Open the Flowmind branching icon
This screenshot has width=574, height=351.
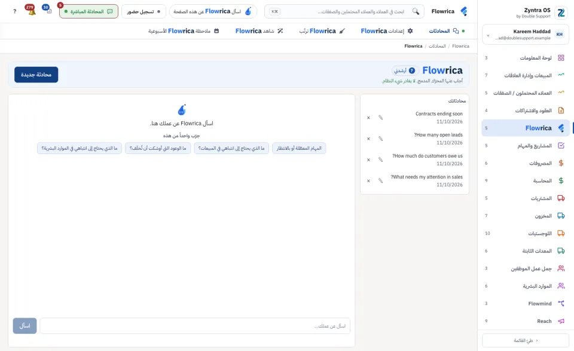pyautogui.click(x=561, y=303)
